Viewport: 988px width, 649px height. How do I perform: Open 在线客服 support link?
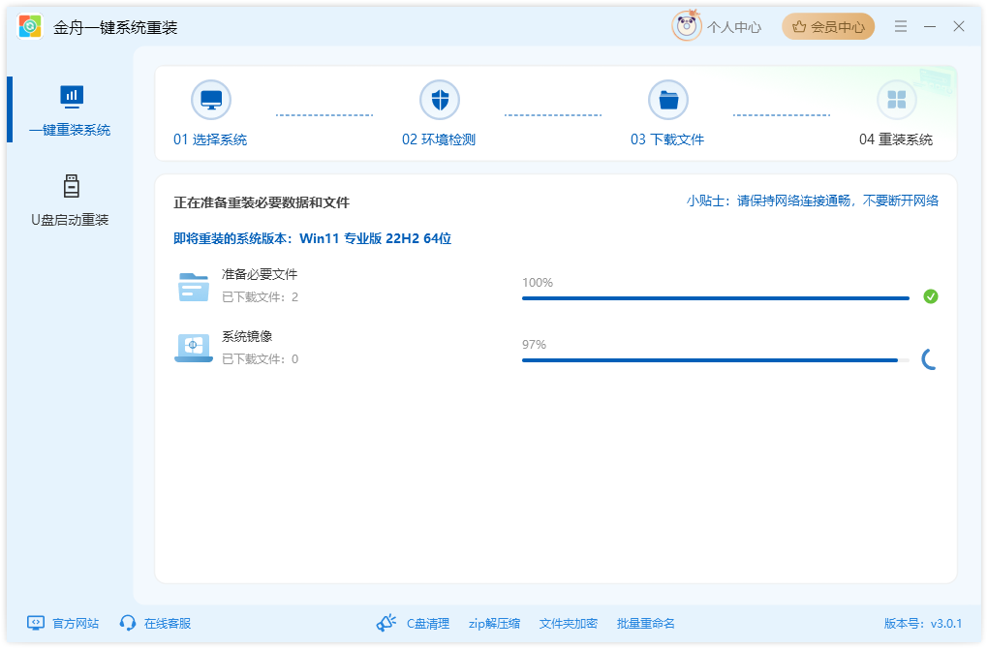tap(168, 624)
